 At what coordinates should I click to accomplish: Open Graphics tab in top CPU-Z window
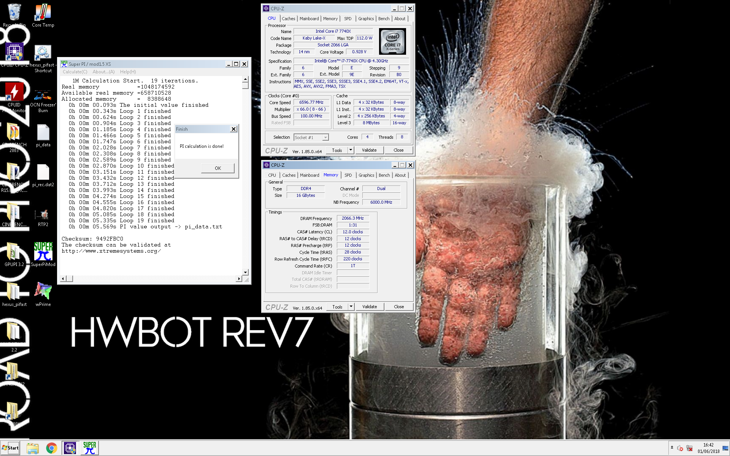366,19
